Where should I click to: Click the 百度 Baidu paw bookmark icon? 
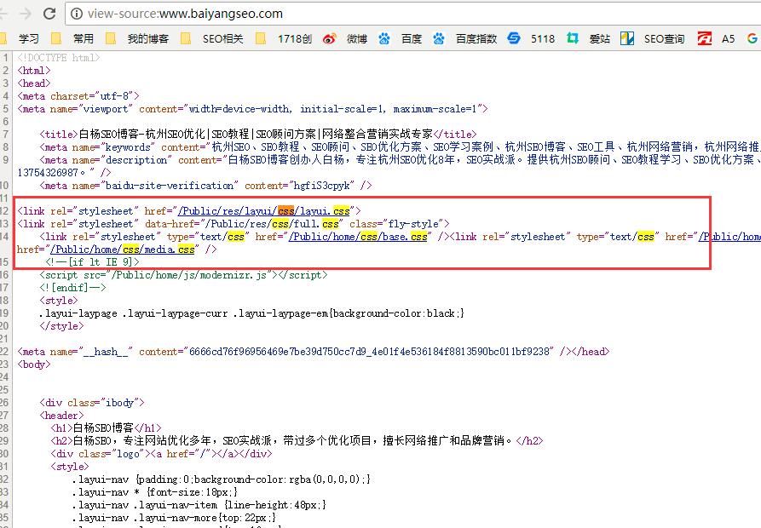[x=384, y=39]
